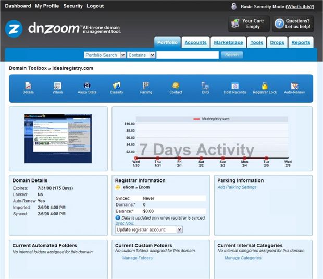
Task: Click the Domain Toolbox breadcrumb text
Action: coord(28,68)
